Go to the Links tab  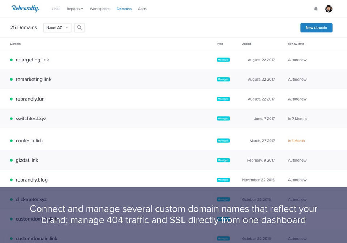click(x=56, y=9)
